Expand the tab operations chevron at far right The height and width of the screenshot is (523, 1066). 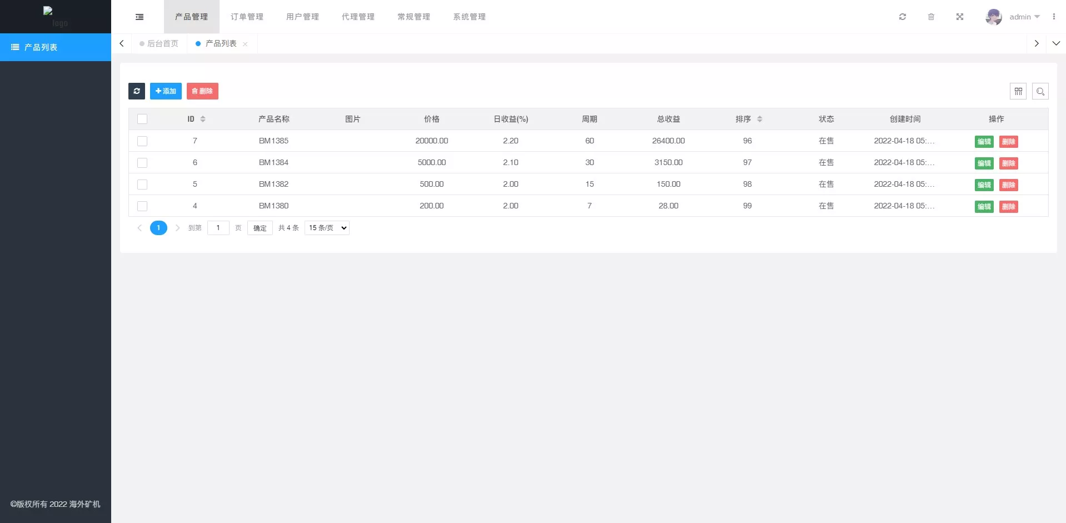click(1056, 43)
